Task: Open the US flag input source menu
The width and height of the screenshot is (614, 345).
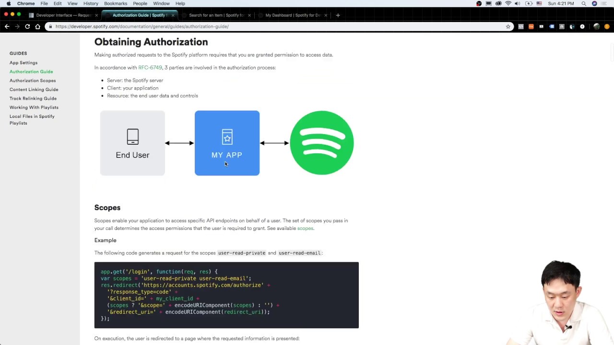Action: 539,3
